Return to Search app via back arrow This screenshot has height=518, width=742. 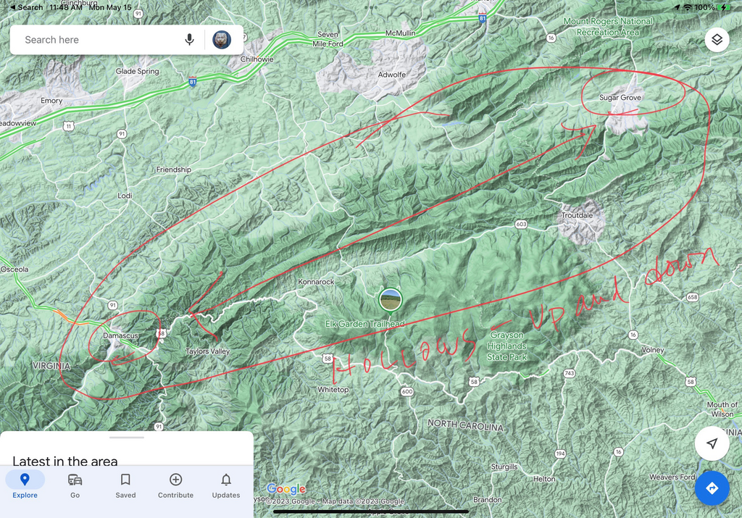[x=26, y=7]
